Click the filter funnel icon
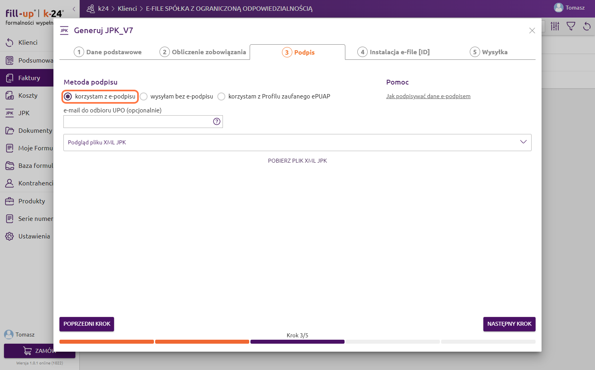Image resolution: width=595 pixels, height=370 pixels. 571,27
